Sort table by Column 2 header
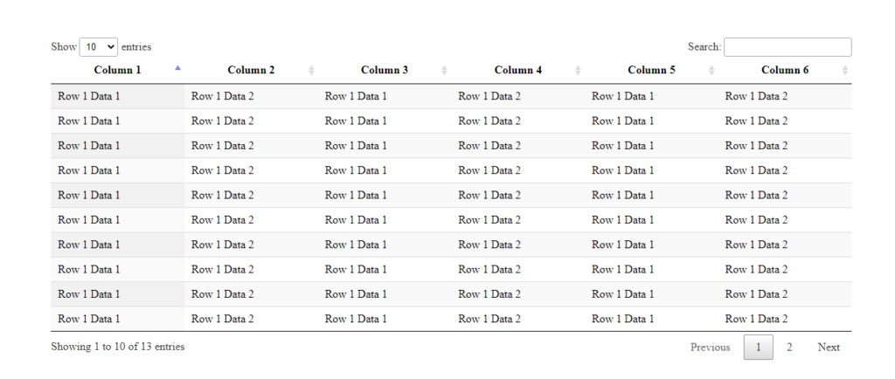This screenshot has height=379, width=895. click(x=251, y=70)
